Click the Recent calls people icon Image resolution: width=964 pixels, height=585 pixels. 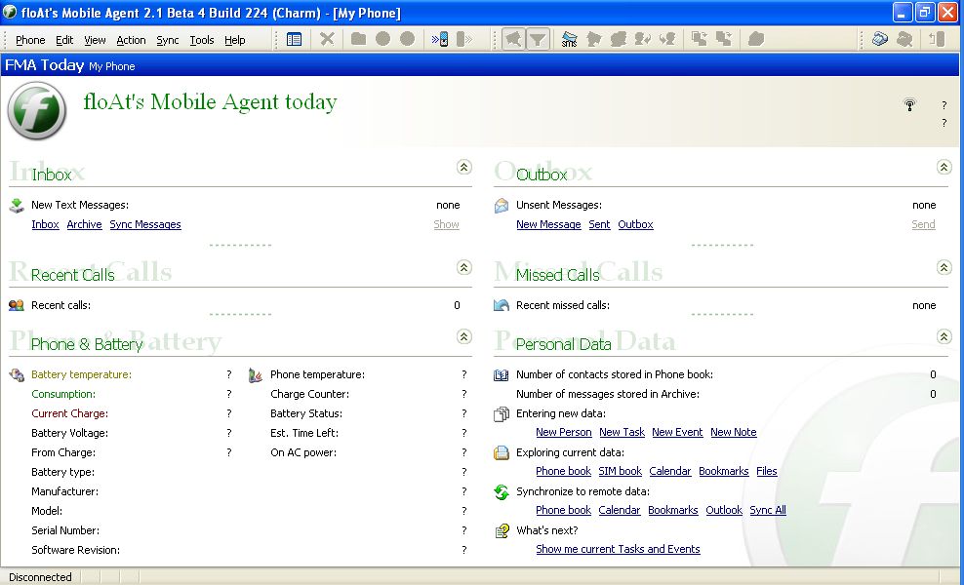click(x=17, y=305)
